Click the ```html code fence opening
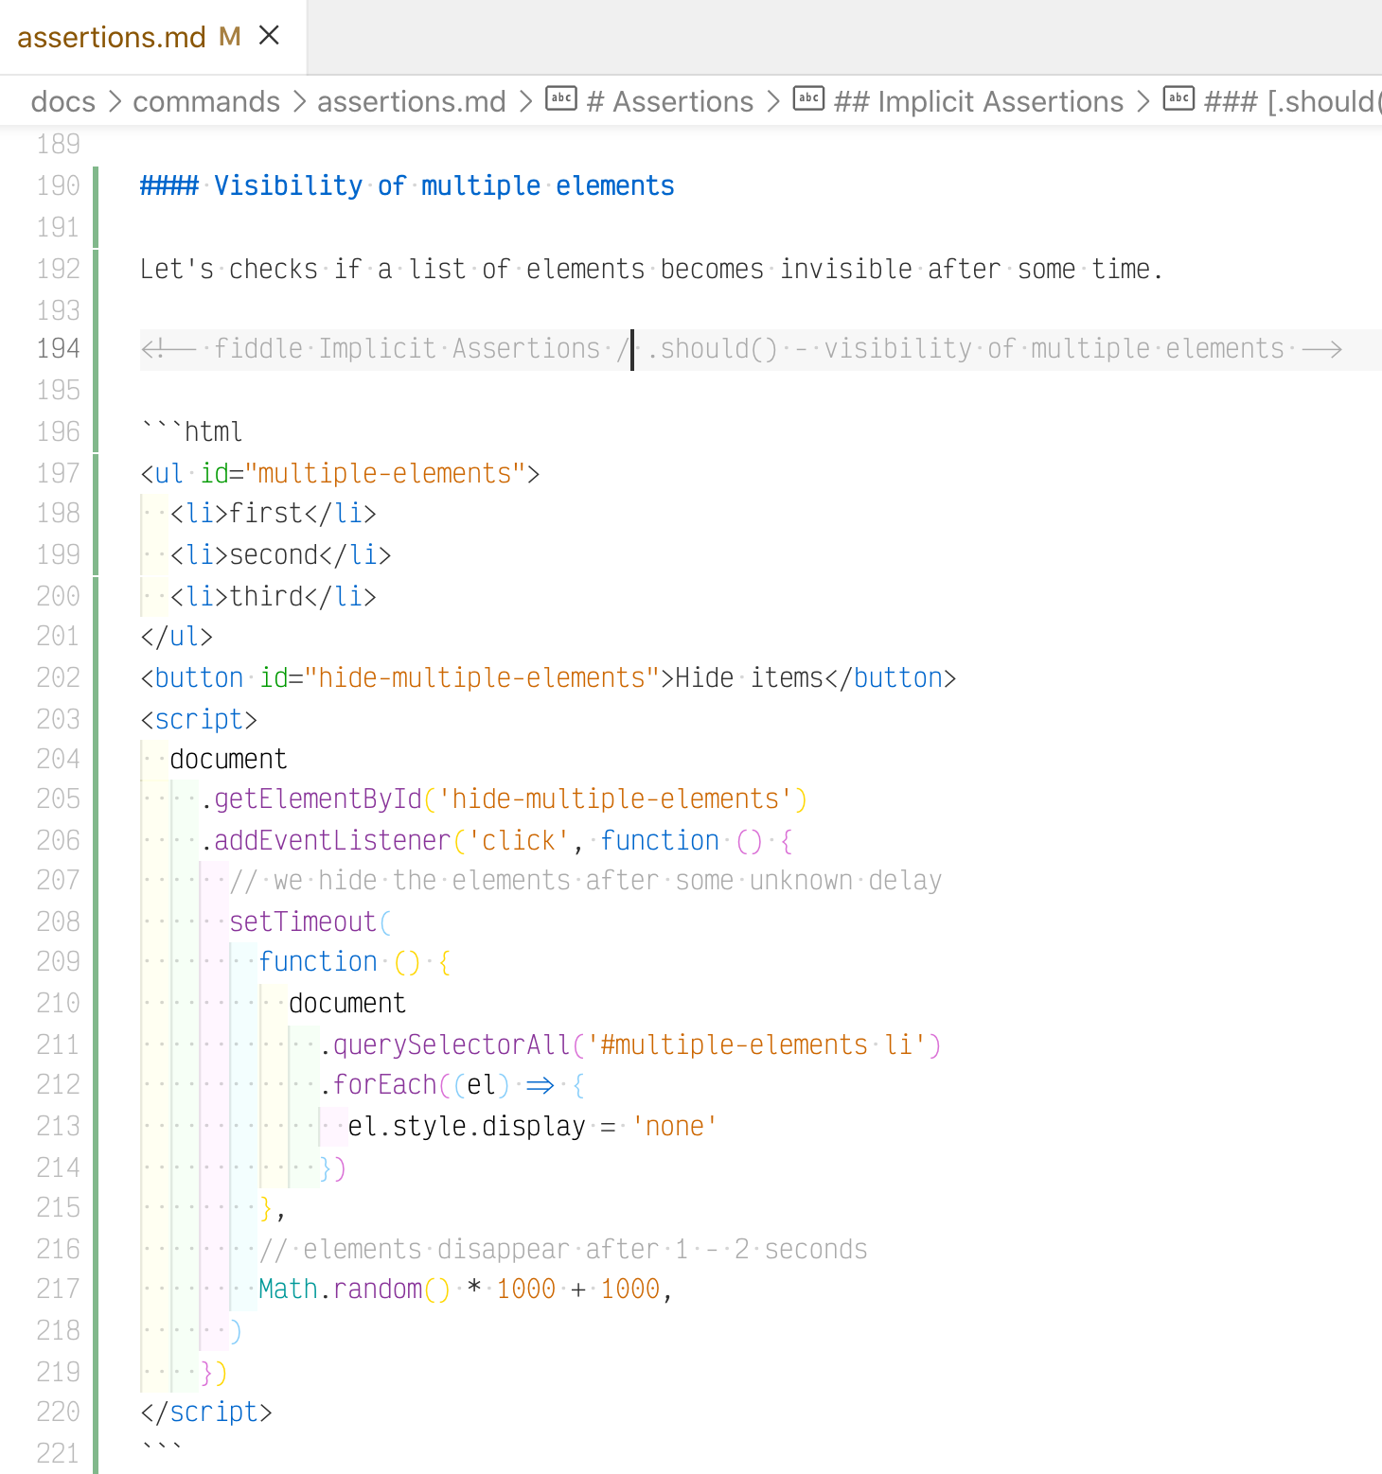The image size is (1382, 1474). 192,431
